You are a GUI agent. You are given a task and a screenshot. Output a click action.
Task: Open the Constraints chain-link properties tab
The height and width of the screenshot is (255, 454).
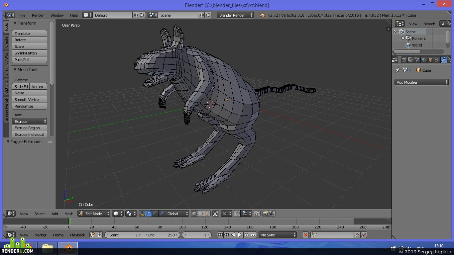click(437, 60)
